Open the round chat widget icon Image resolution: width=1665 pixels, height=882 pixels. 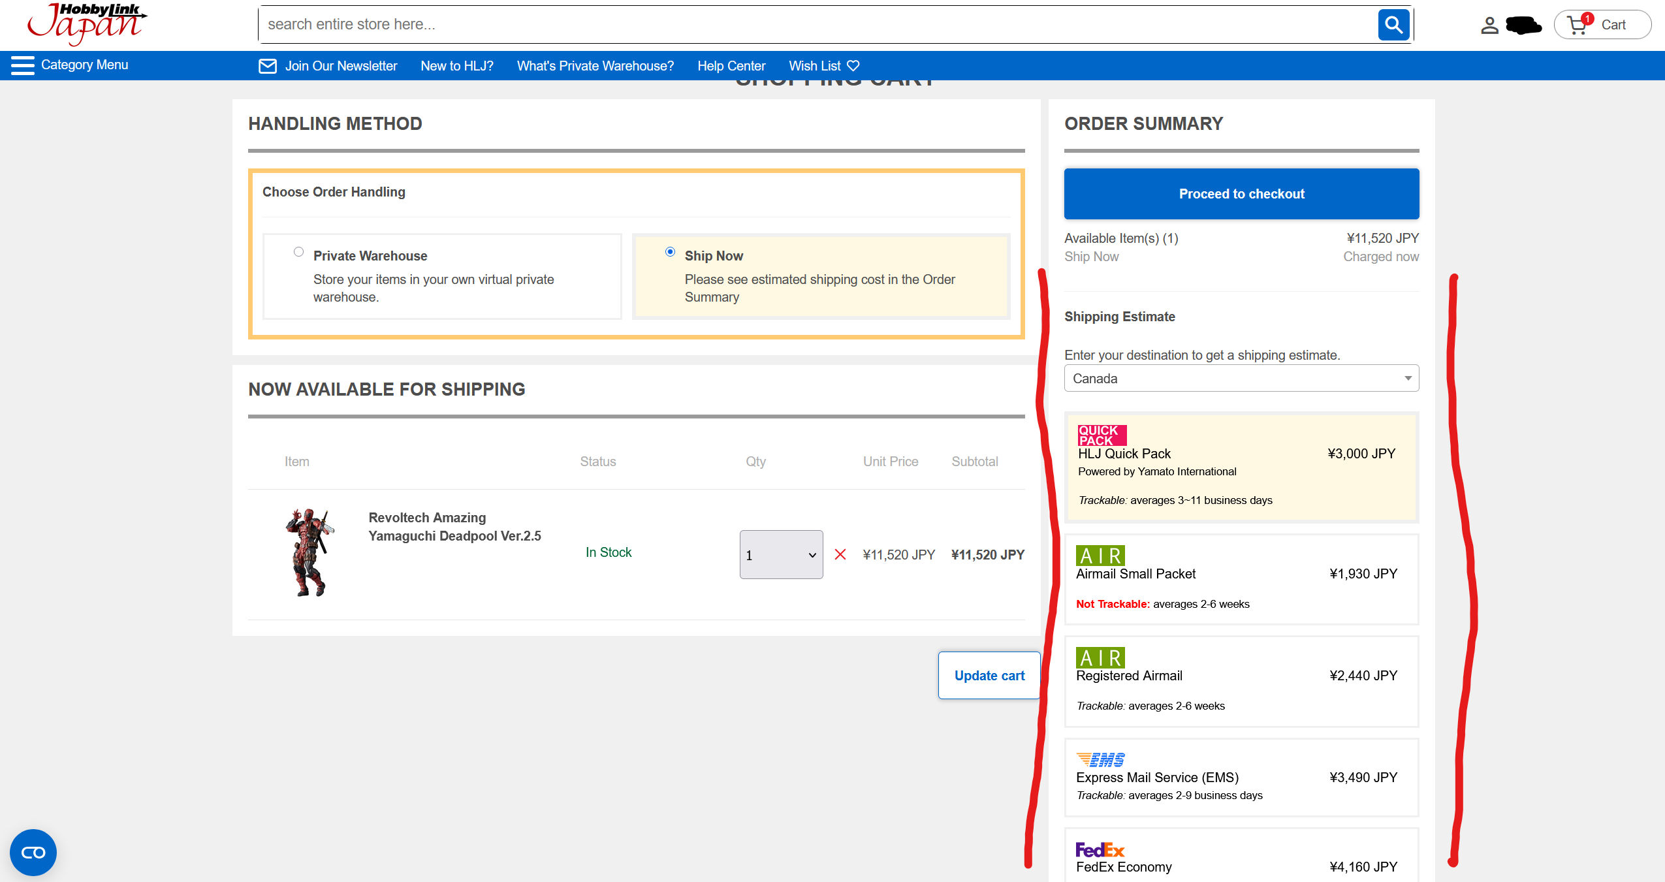coord(33,852)
